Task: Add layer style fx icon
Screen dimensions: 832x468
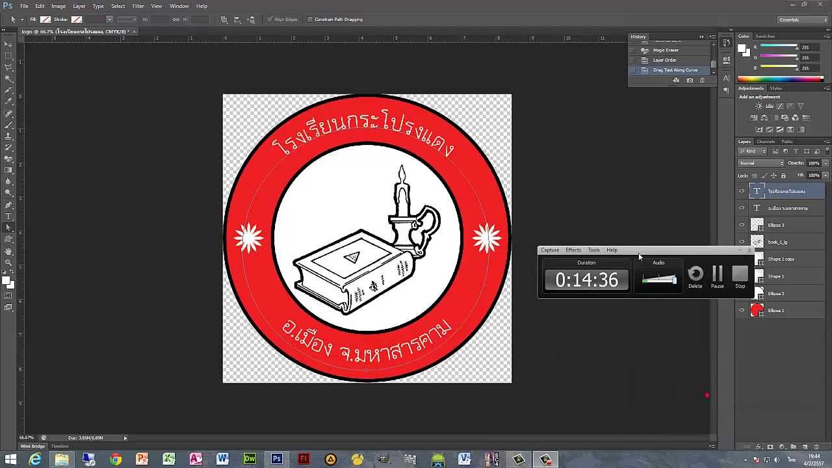Action: coord(759,447)
